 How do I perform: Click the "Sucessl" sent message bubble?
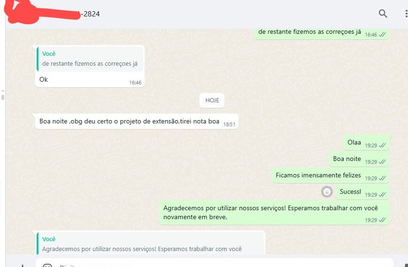click(362, 192)
